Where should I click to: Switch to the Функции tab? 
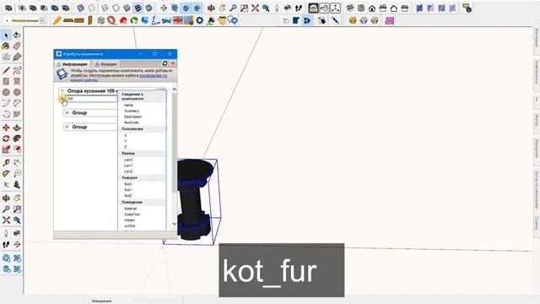[106, 64]
